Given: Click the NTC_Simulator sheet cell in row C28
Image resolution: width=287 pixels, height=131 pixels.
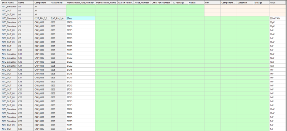Looking at the screenshot, I should (x=9, y=121).
